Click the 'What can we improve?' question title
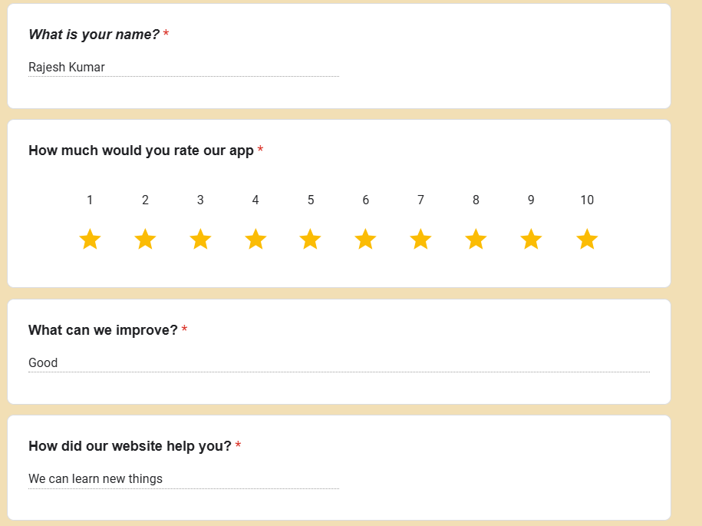 tap(103, 330)
